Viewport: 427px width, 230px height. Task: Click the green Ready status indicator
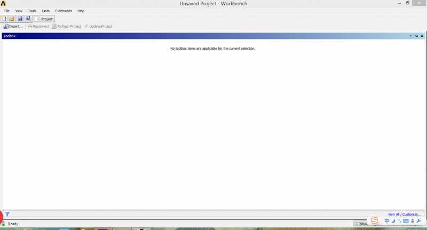coord(4,225)
